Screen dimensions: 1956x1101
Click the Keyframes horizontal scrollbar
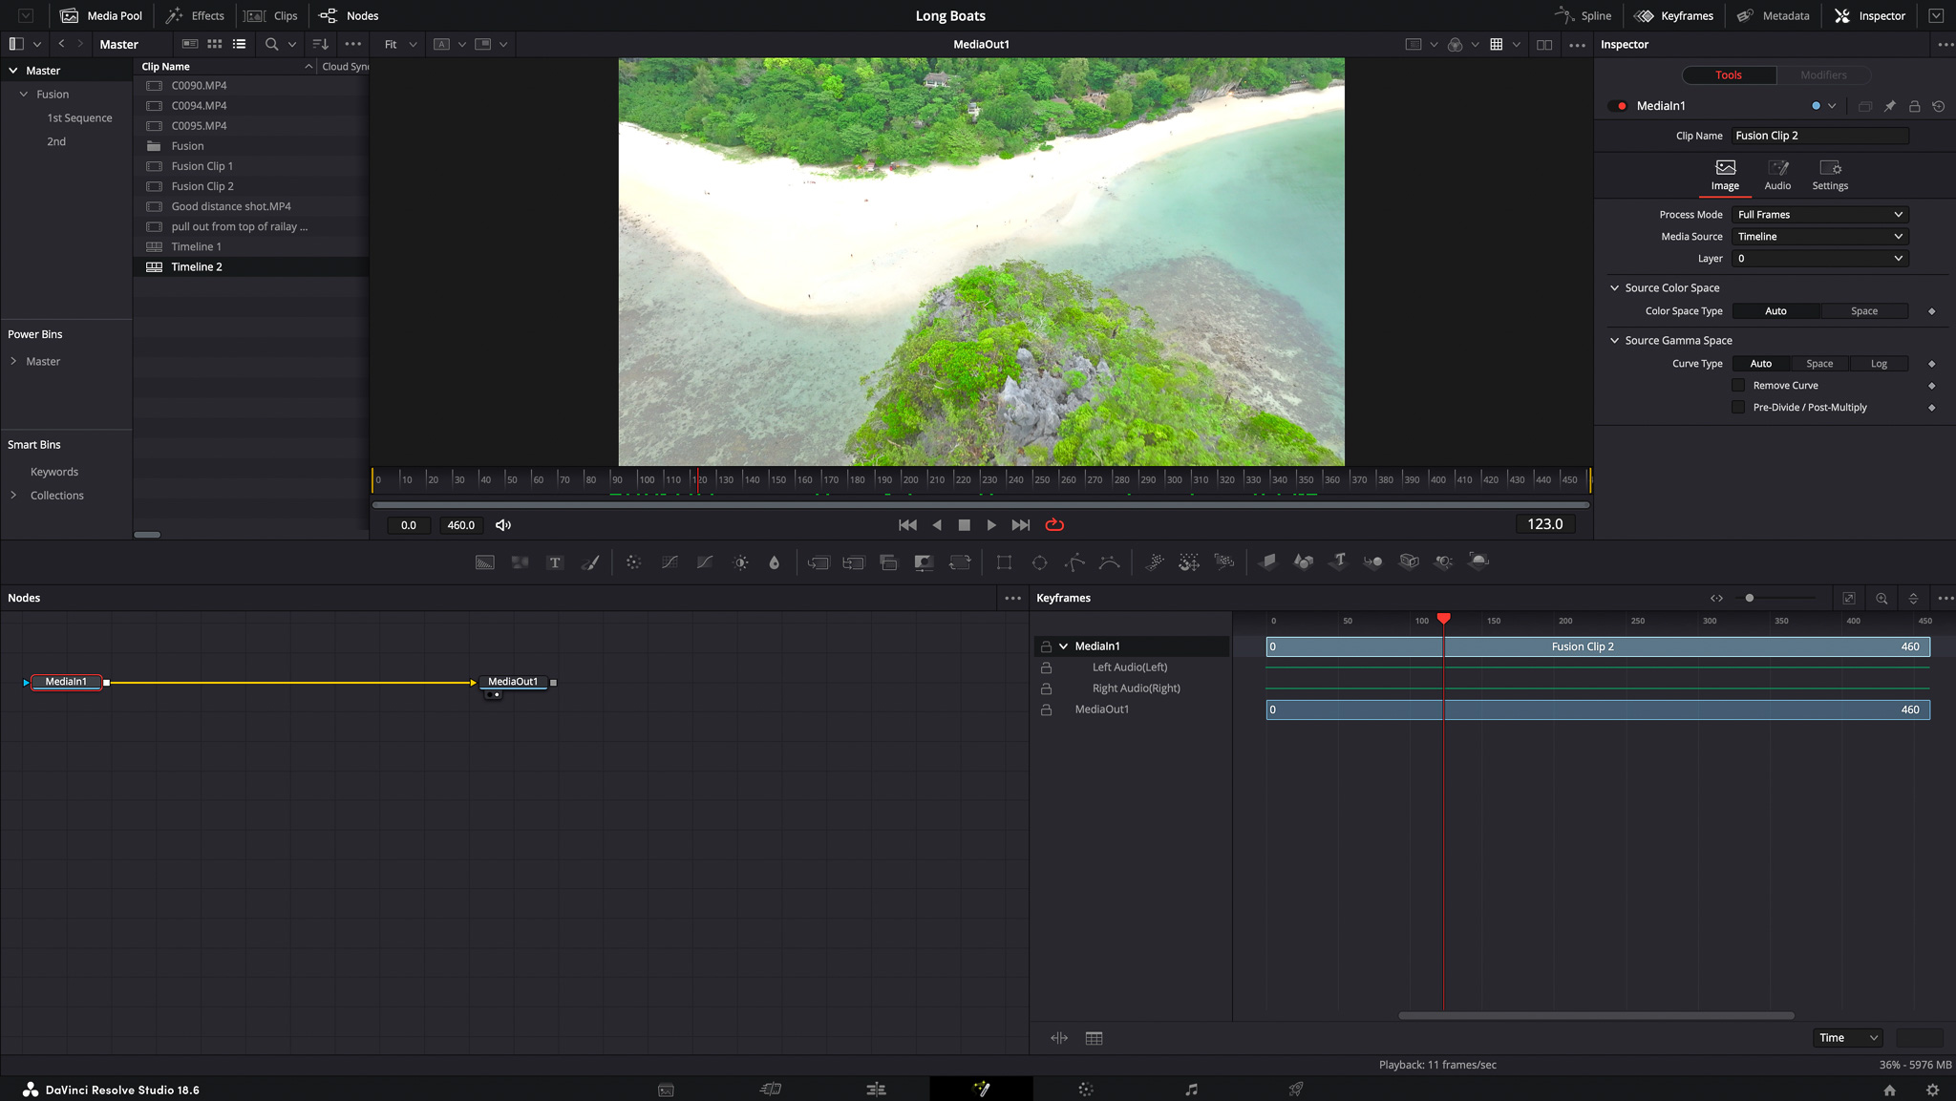(x=1596, y=1016)
